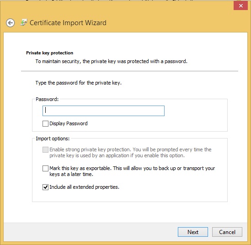Enable Mark this key as exportable checkbox
251x245 pixels.
[x=45, y=169]
